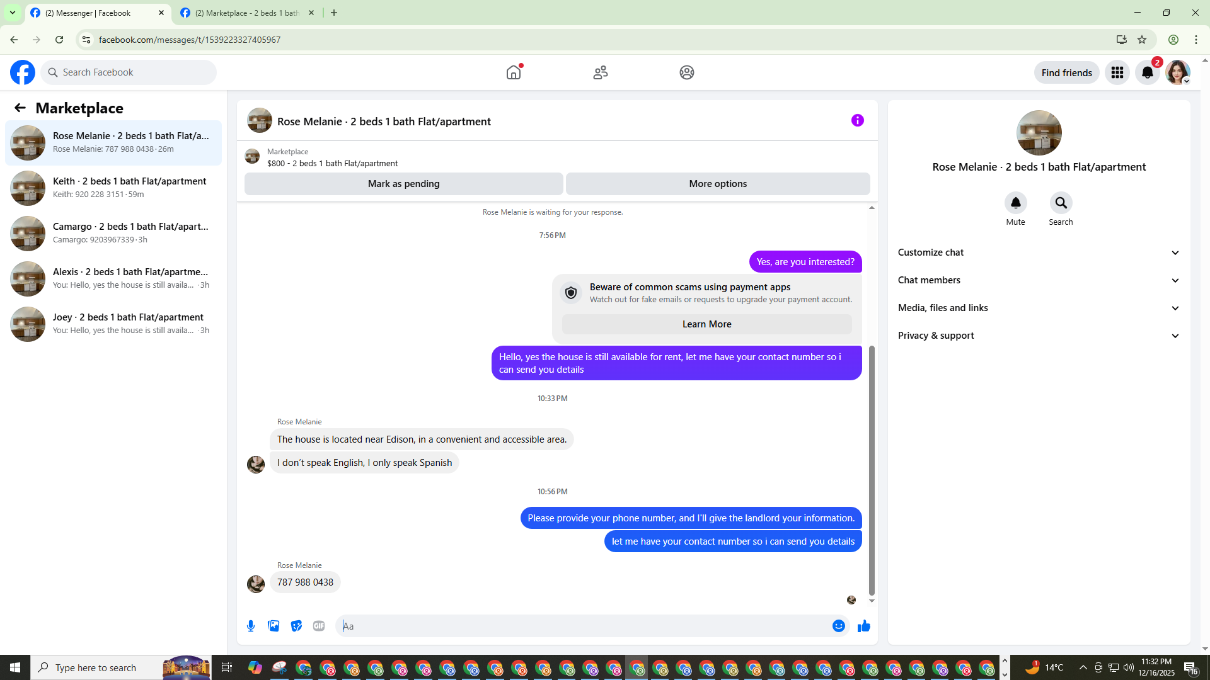Open the Keith conversation
Screen dimensions: 1210x680
tap(113, 188)
